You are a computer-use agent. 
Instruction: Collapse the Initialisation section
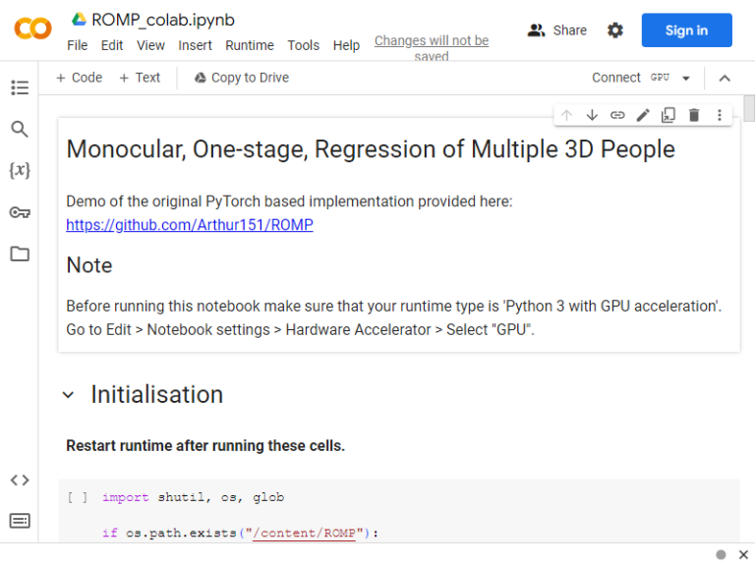(69, 395)
